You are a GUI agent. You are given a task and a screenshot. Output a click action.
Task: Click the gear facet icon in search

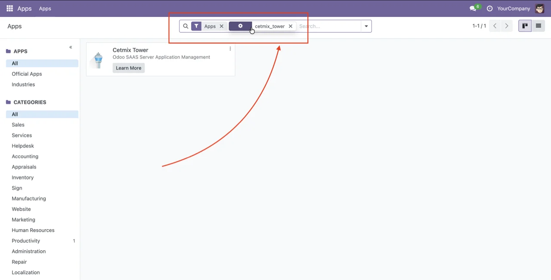pos(240,26)
